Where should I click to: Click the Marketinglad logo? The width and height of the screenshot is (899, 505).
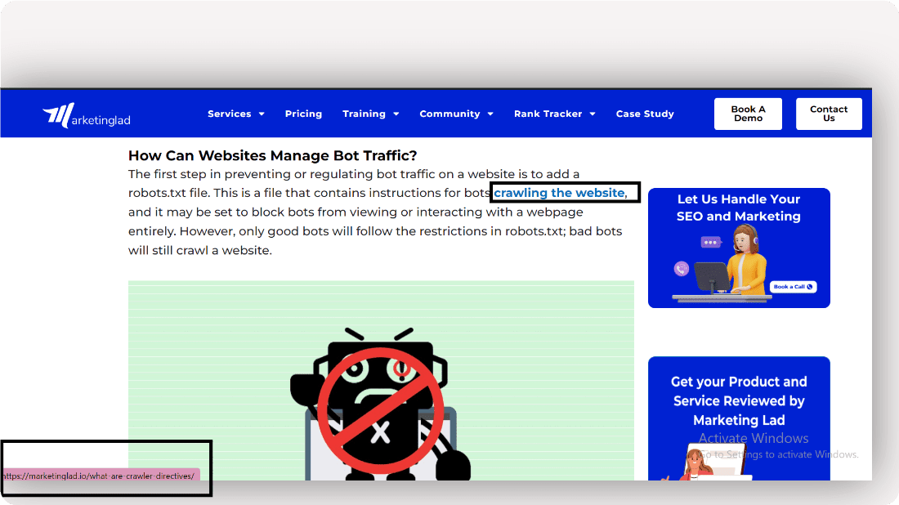coord(87,115)
